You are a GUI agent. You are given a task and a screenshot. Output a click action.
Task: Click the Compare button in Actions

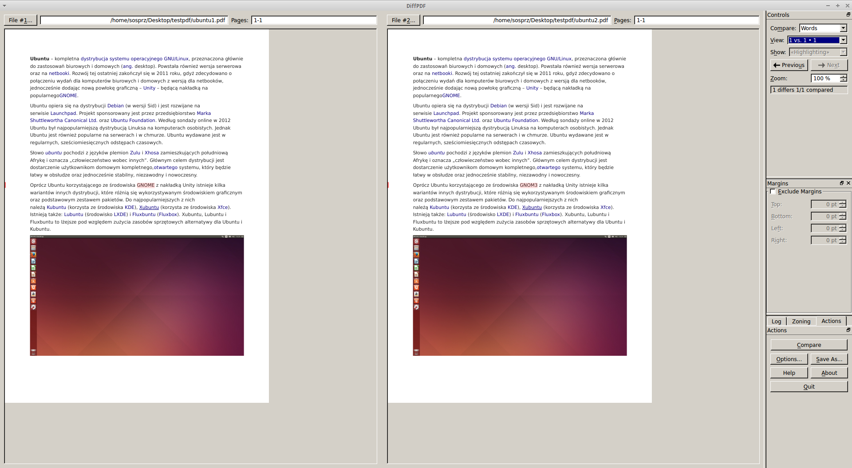click(x=809, y=345)
